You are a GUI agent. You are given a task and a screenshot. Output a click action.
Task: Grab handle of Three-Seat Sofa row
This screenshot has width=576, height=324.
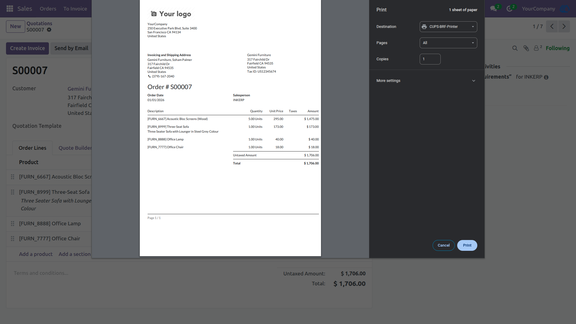[13, 192]
